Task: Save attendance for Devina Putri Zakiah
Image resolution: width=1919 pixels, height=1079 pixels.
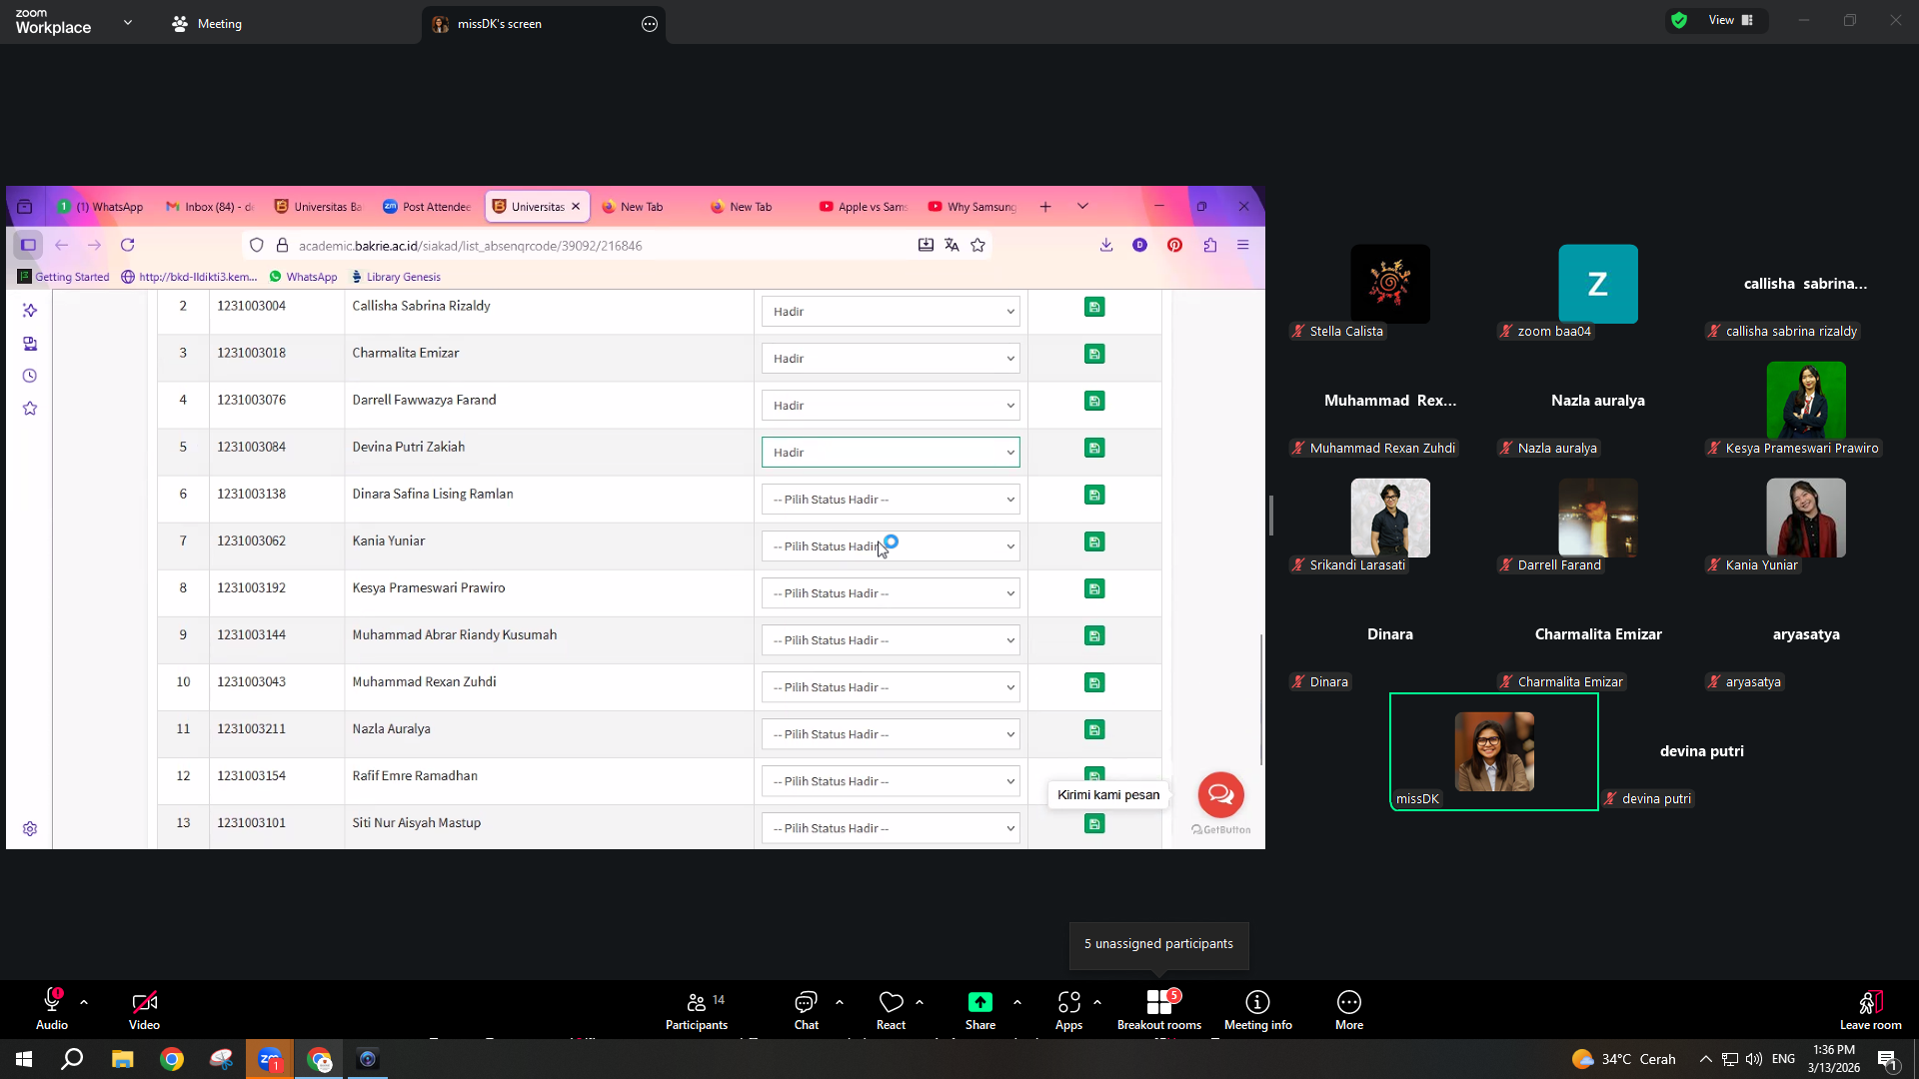Action: pyautogui.click(x=1094, y=448)
